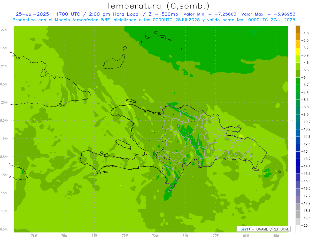
Task: Click the 'Valor Min. = -7.25663' text
Action: [x=210, y=14]
